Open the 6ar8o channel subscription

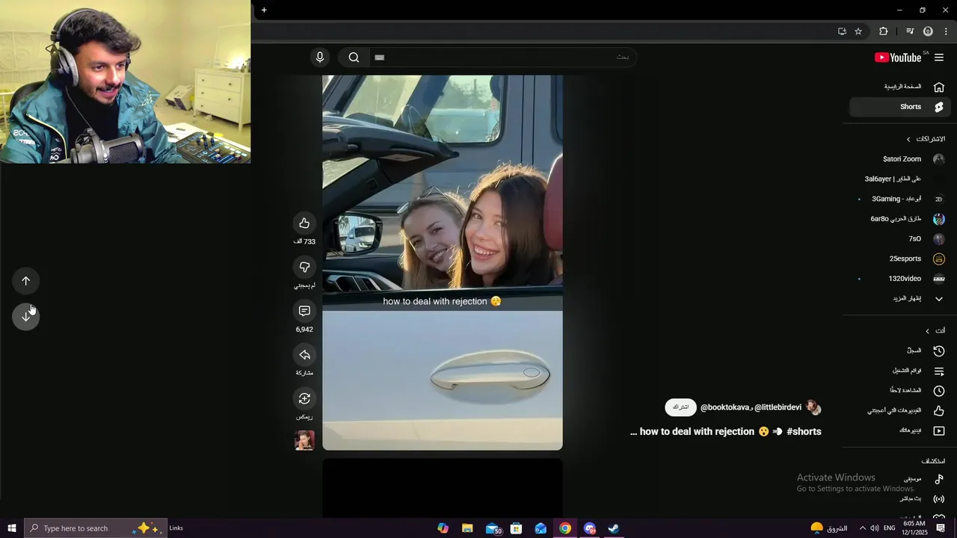pyautogui.click(x=899, y=219)
